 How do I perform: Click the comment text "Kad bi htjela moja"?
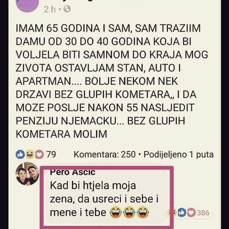point(93,185)
